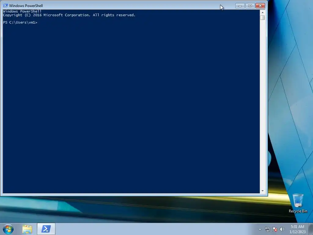The image size is (313, 235).
Task: Show hidden tray icons arrow
Action: [x=260, y=229]
